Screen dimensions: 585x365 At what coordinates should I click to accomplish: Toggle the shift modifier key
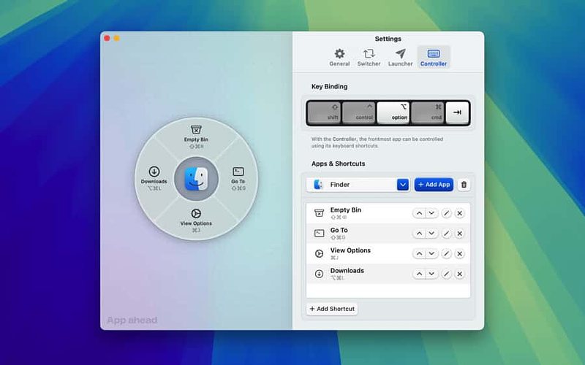pos(324,112)
